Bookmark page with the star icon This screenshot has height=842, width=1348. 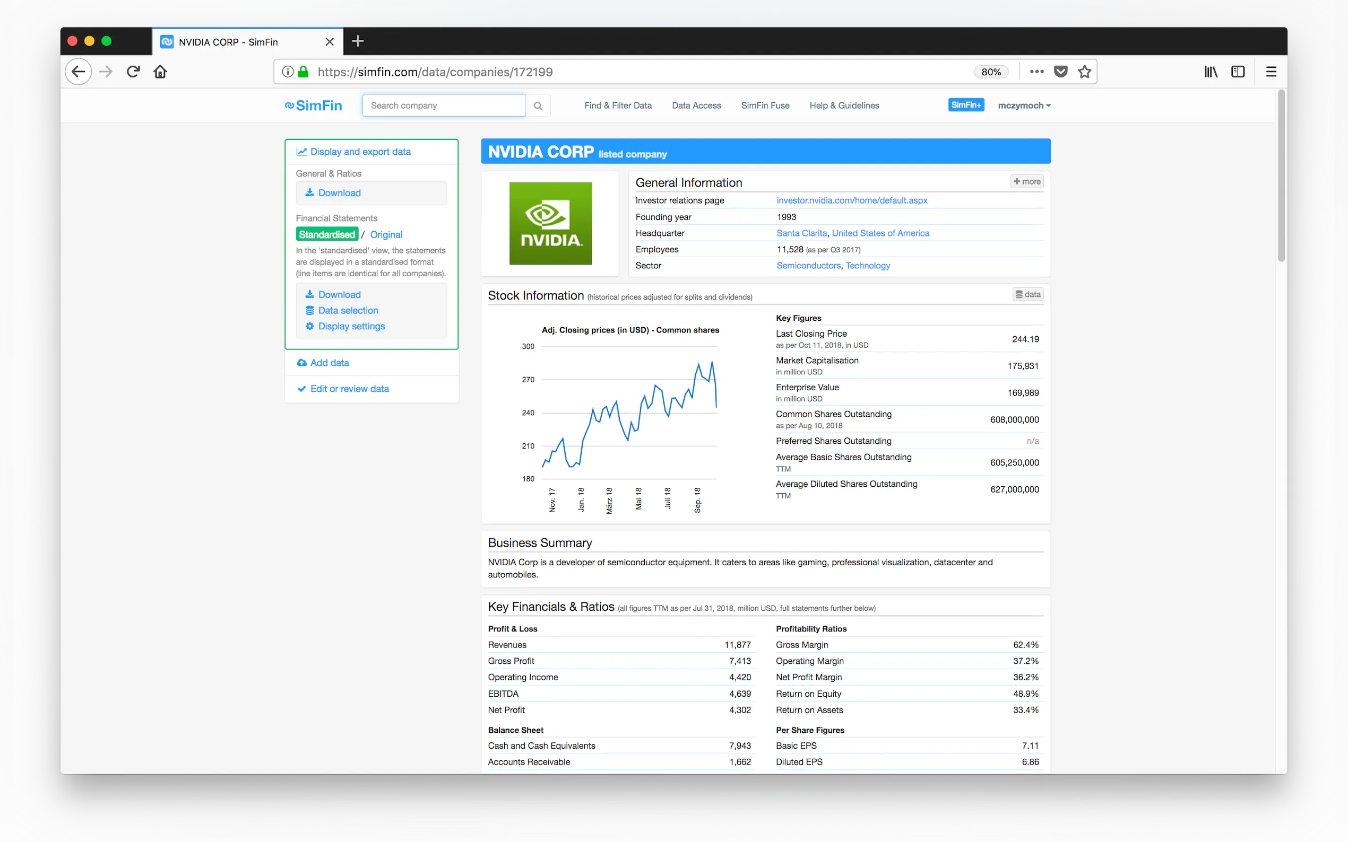[x=1084, y=72]
